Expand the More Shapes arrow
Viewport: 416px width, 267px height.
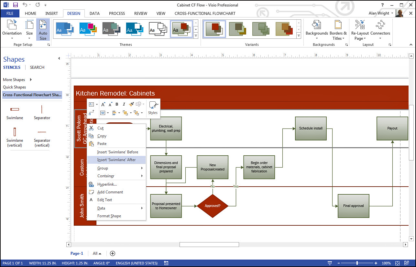(31, 79)
